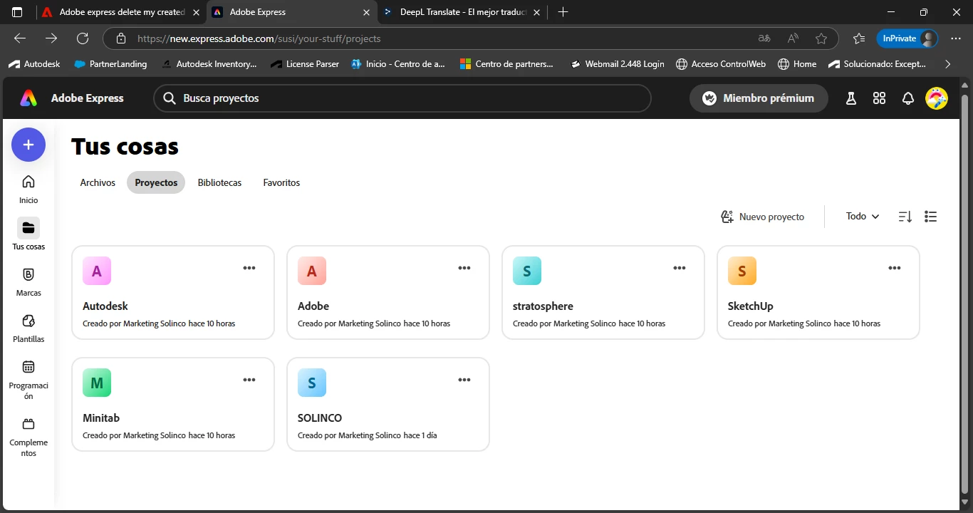The height and width of the screenshot is (513, 973).
Task: Open the Acceso ControlWeb bookmark
Action: [x=721, y=64]
